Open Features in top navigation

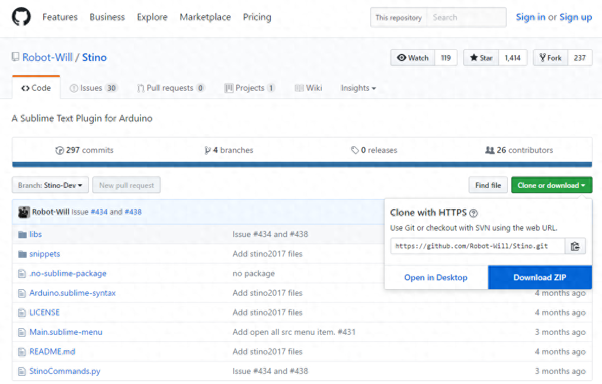click(60, 17)
